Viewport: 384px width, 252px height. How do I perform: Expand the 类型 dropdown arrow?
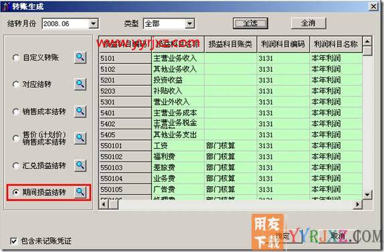coord(189,23)
